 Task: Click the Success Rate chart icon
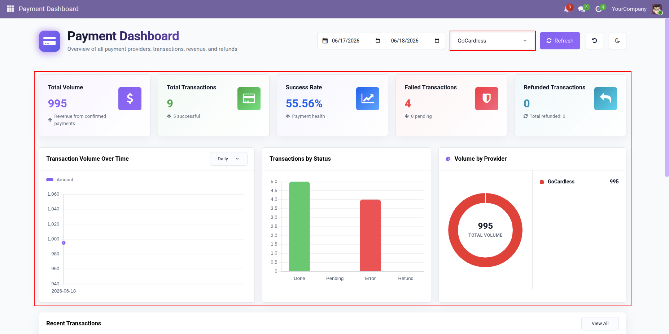tap(368, 99)
